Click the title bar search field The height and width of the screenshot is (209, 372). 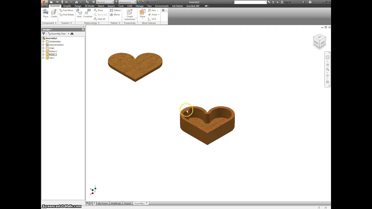point(250,2)
